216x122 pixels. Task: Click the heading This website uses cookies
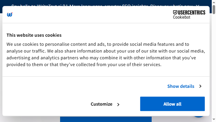coord(34,35)
